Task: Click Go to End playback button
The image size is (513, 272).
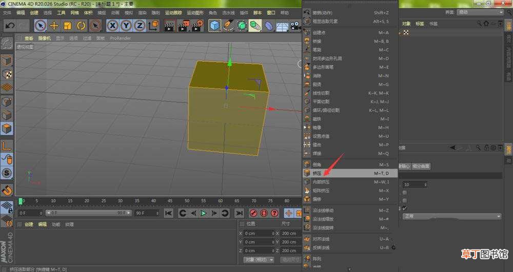Action: (240, 213)
